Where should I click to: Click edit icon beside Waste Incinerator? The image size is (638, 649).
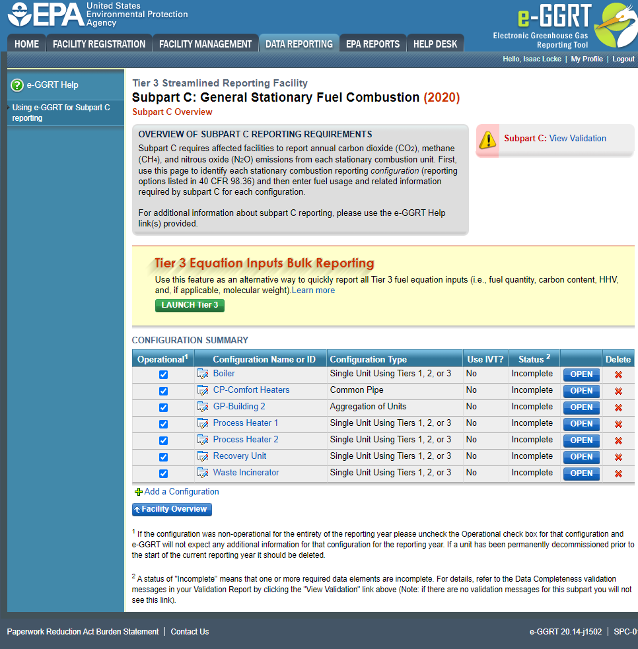click(x=203, y=473)
